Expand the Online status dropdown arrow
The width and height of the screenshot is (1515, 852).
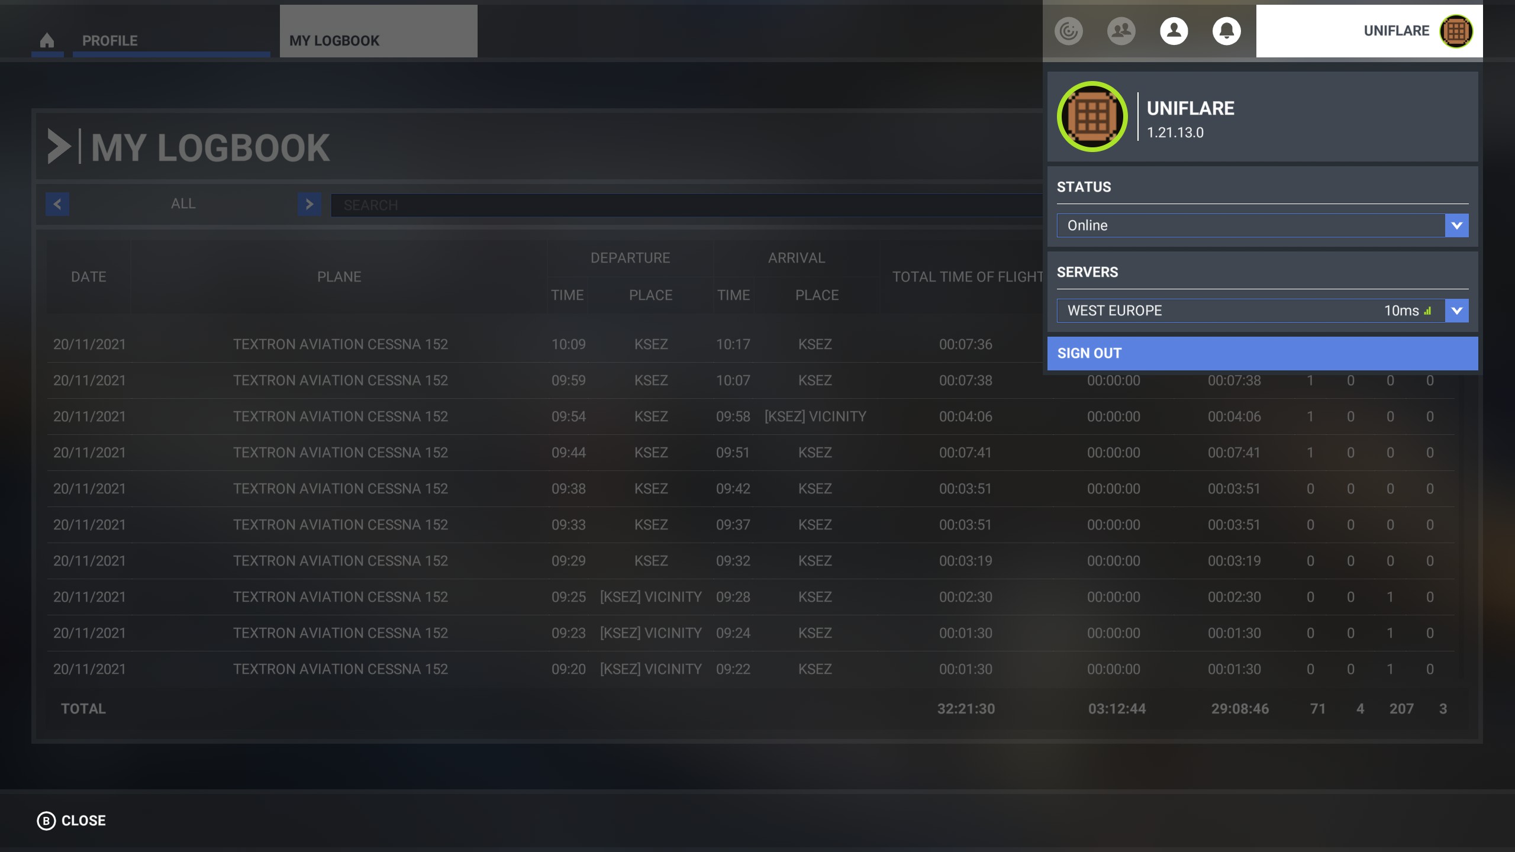(x=1456, y=225)
